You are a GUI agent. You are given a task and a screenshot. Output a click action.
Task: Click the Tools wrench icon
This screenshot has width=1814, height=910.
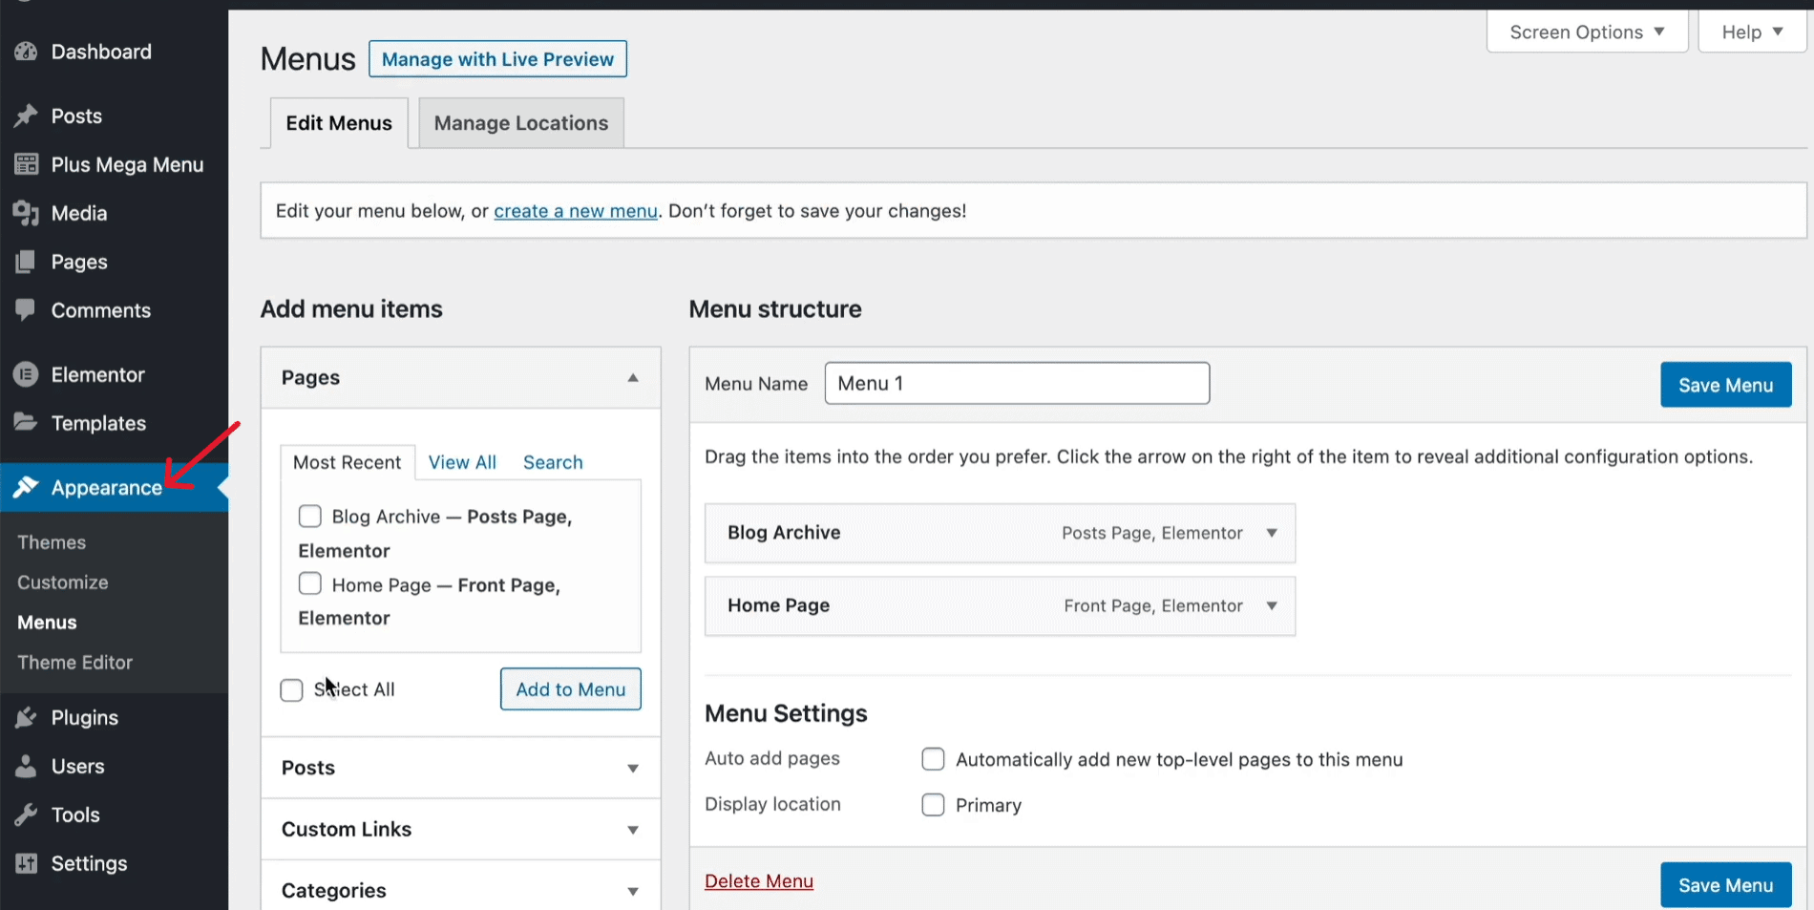pos(26,815)
